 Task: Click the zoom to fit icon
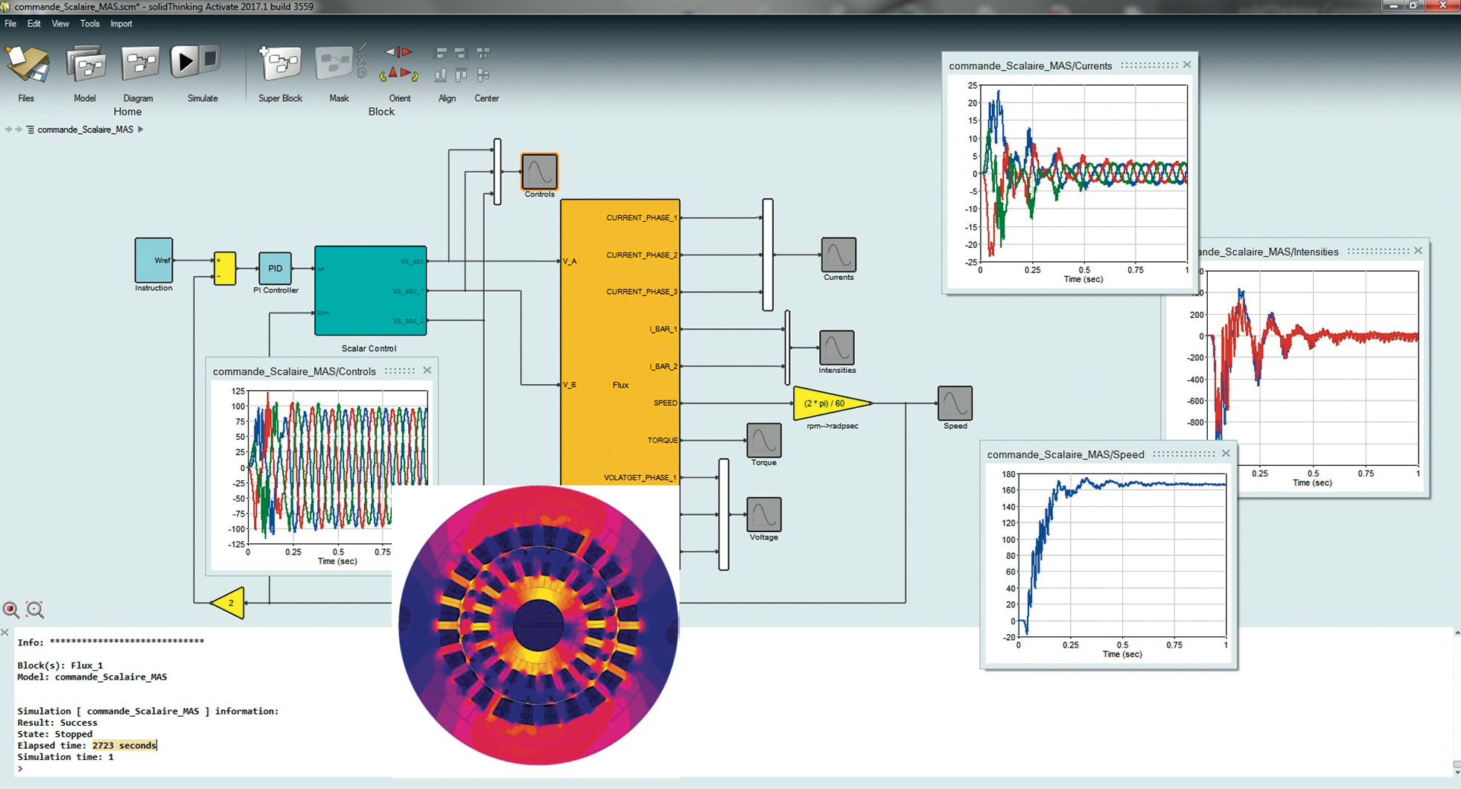pos(35,610)
